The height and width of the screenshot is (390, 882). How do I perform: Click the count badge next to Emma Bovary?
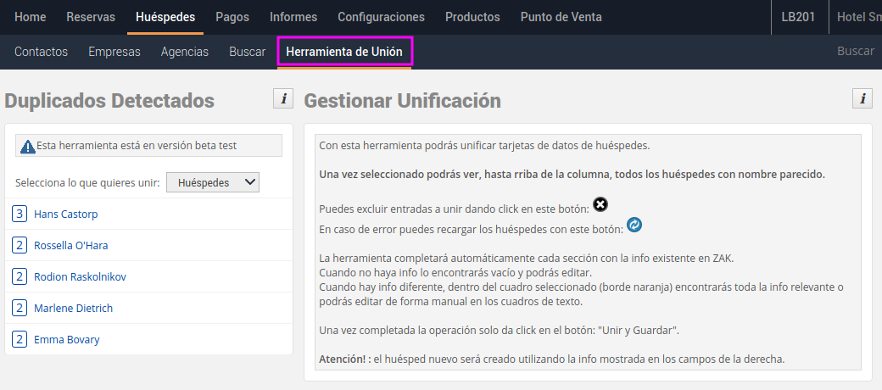point(20,339)
